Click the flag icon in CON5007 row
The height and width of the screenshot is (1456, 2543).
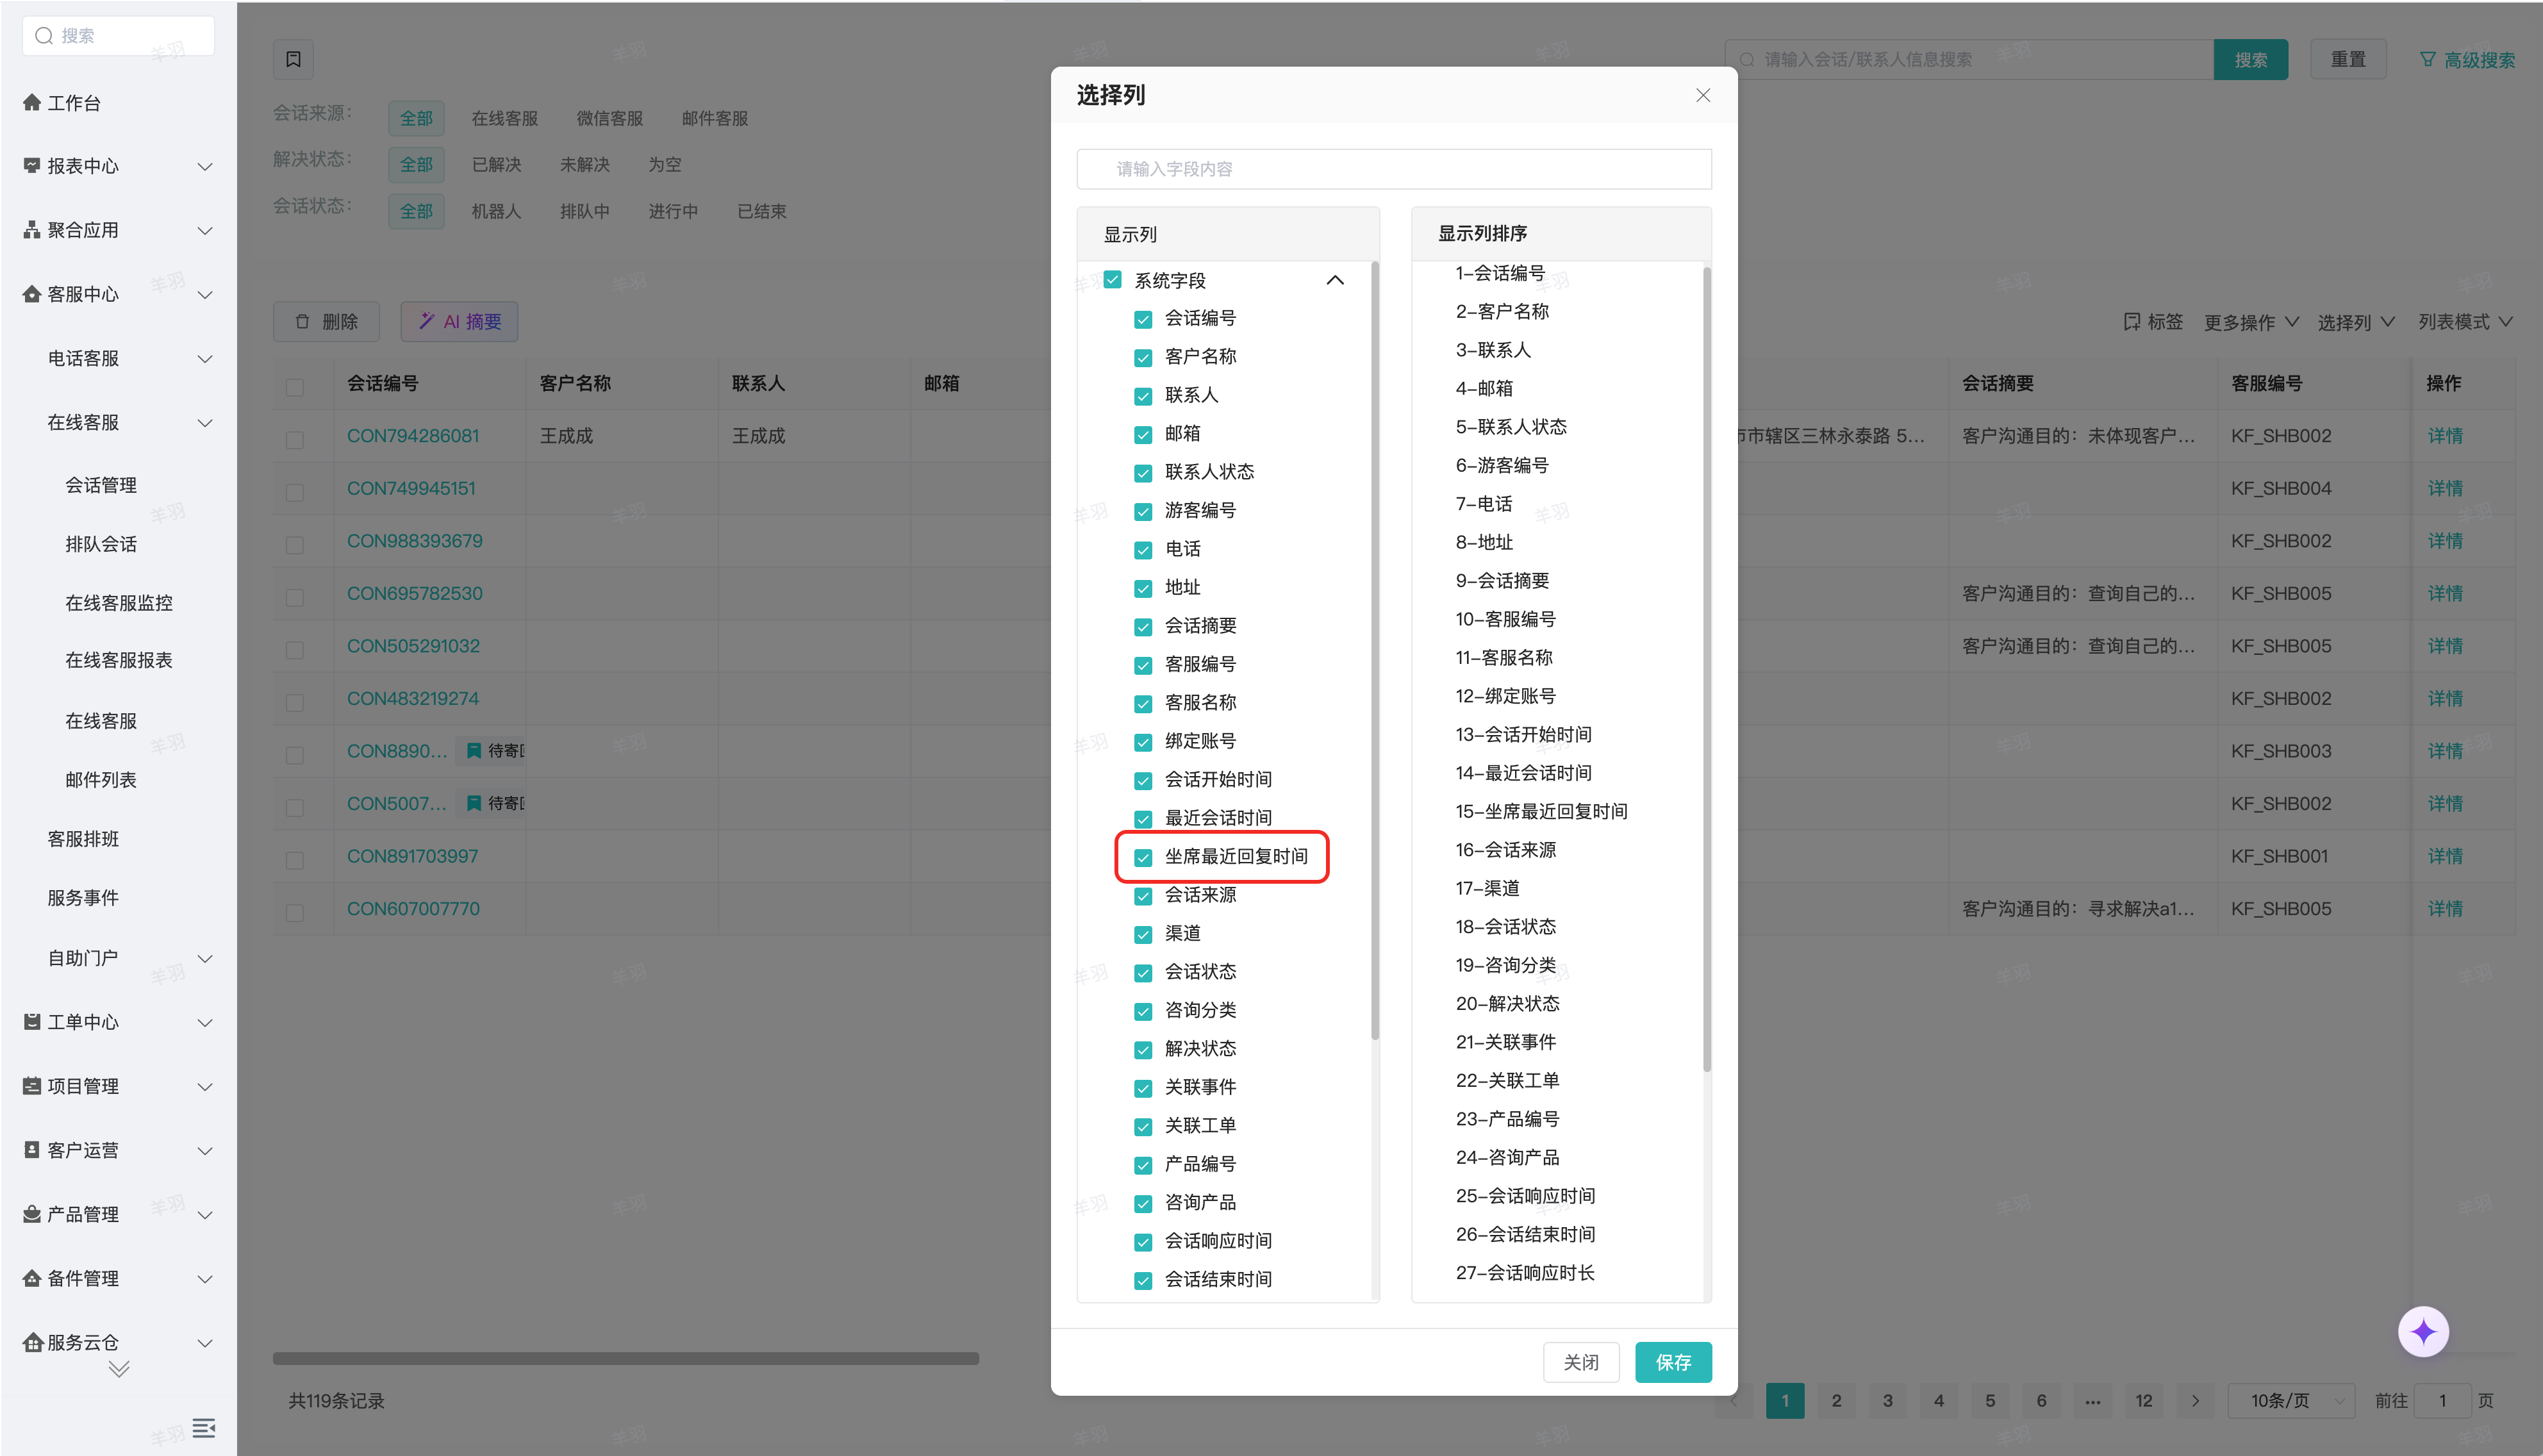pyautogui.click(x=474, y=804)
